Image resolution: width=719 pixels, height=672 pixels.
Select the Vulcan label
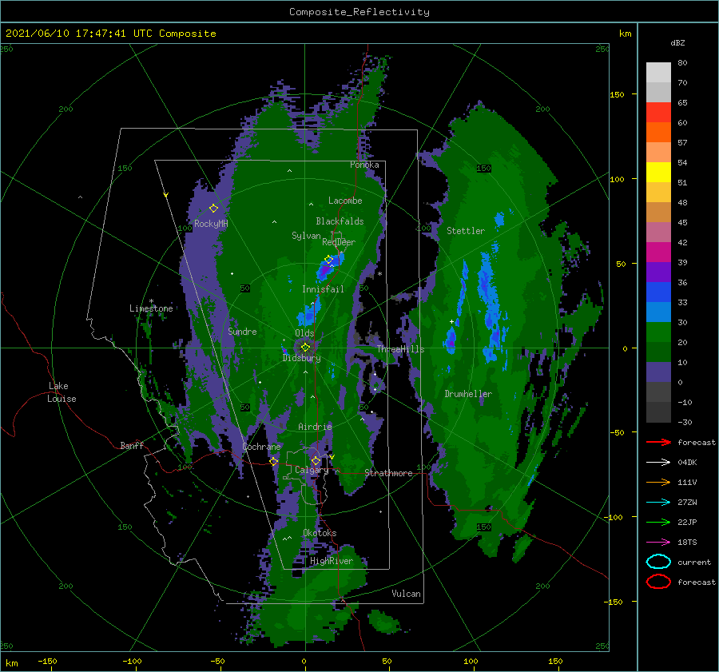coord(406,594)
